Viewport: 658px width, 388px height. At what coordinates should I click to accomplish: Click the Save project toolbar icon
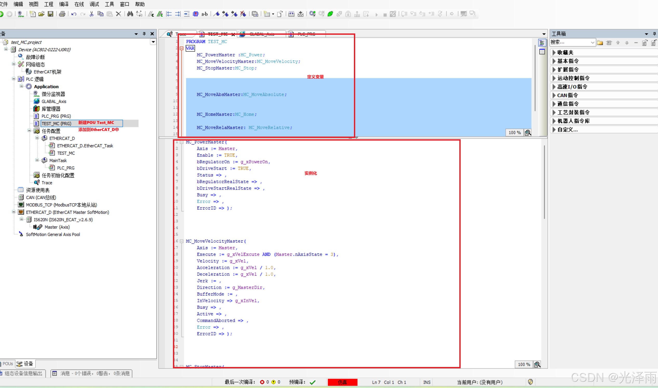coord(51,14)
